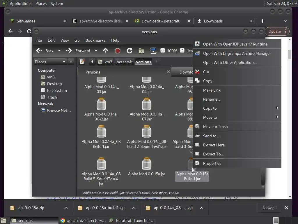The width and height of the screenshot is (298, 224).
Task: Choose Open With Engrampa Archive Manager
Action: tap(237, 54)
